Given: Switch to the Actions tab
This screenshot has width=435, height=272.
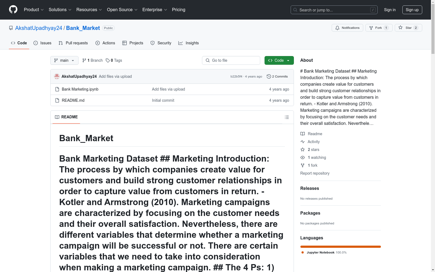Looking at the screenshot, I should click(105, 43).
